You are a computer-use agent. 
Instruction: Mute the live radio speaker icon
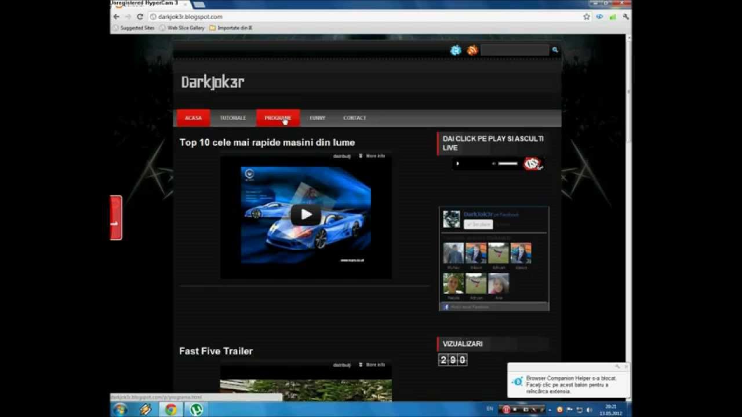[494, 164]
